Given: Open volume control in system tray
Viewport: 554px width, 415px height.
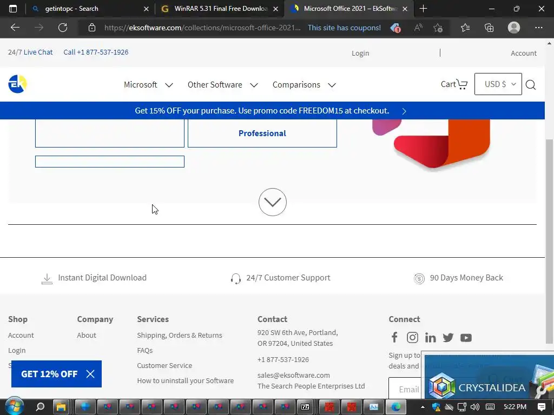Looking at the screenshot, I should coord(475,407).
